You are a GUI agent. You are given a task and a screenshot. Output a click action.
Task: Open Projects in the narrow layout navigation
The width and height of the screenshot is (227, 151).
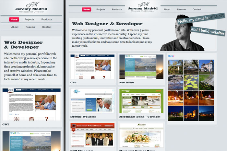click(30, 19)
